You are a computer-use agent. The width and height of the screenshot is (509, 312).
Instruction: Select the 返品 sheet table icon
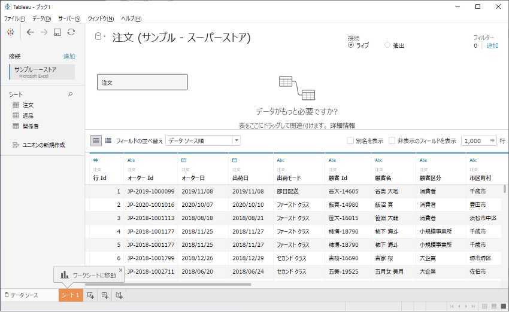(16, 116)
